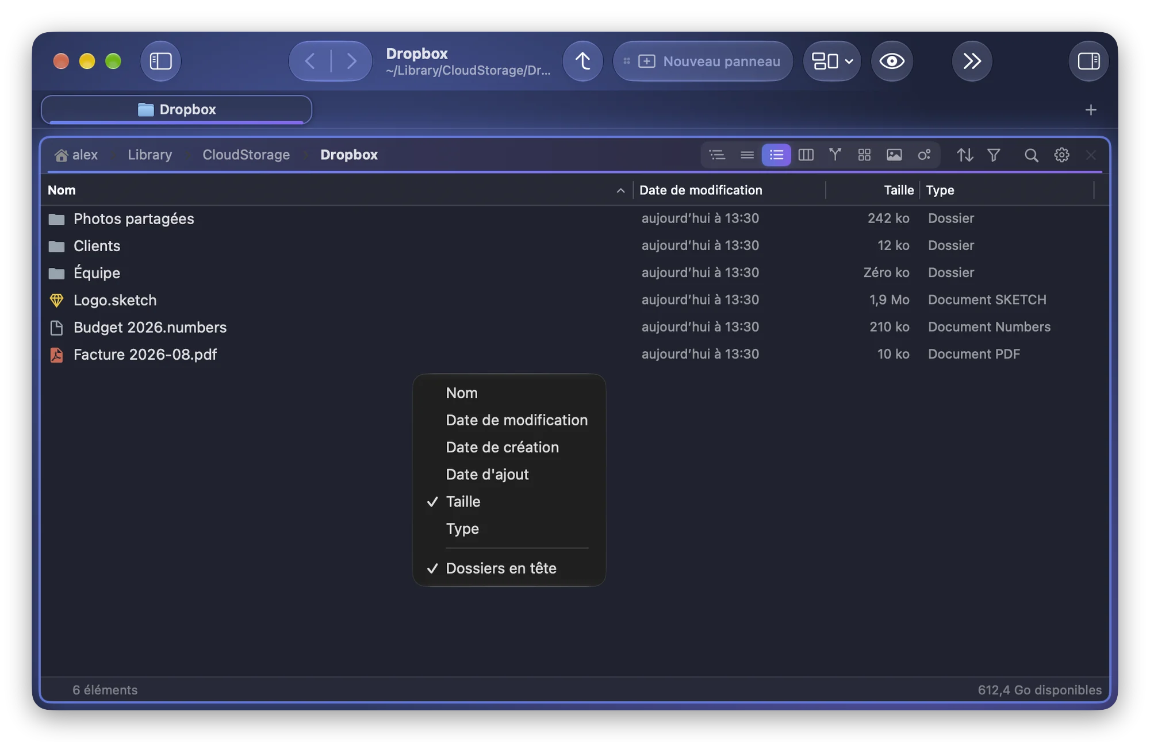Switch to compact lines view icon

(x=747, y=155)
